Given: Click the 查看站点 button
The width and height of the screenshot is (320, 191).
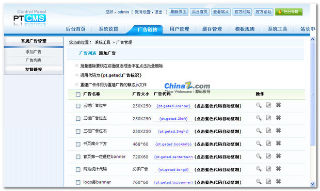Looking at the screenshot, I should click(x=221, y=12).
